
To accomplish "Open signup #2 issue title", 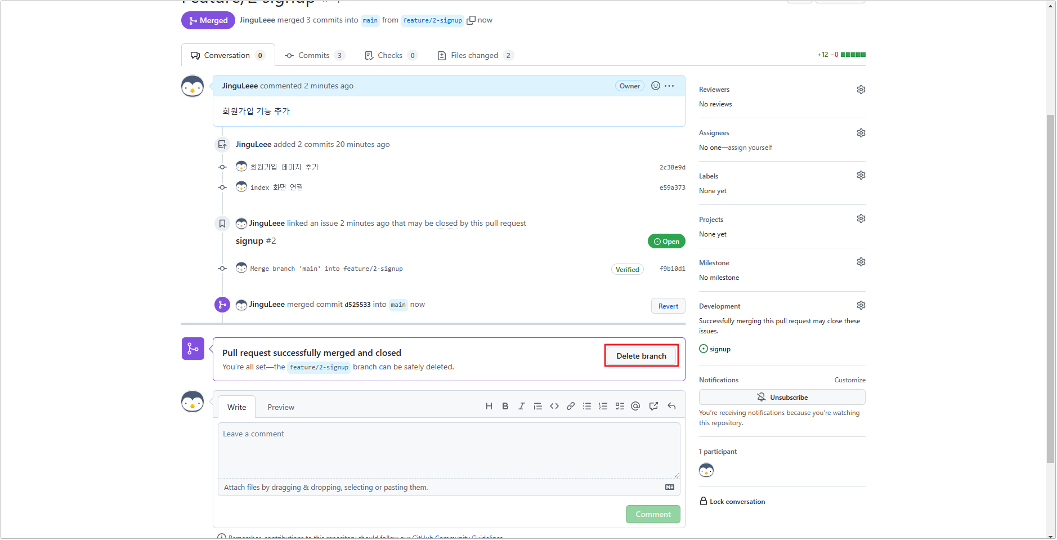I will 256,241.
